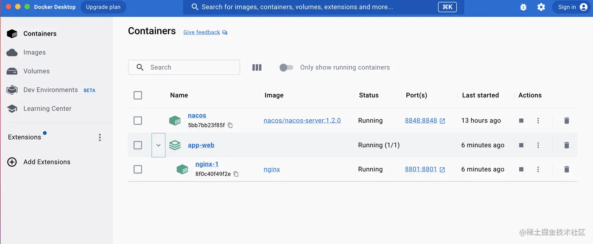Click the 'Running (1/1)' status text
593x244 pixels.
tap(379, 145)
